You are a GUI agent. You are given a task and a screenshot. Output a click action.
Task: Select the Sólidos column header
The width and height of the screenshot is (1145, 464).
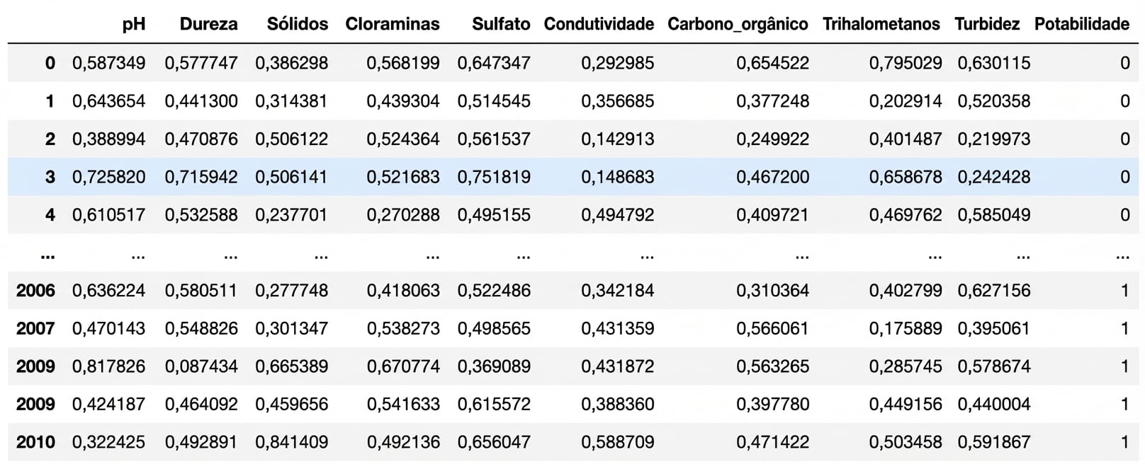[x=297, y=24]
